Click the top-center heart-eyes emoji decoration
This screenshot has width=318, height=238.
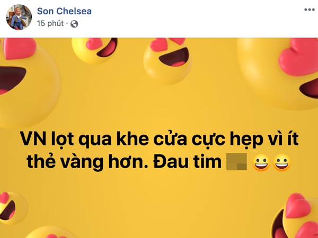167,61
